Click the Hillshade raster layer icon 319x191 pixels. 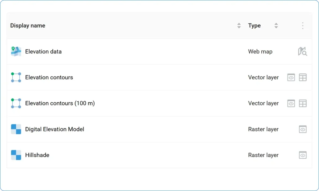16,155
